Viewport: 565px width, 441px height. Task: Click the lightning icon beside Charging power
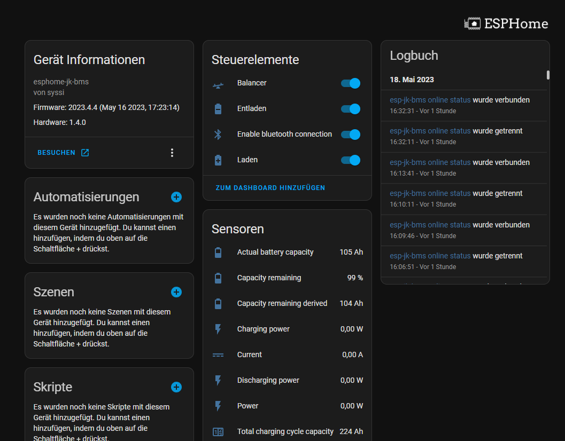218,329
